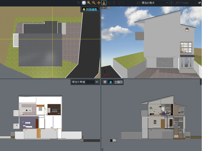Click the round window on the house
The image size is (202, 151).
coord(187,30)
